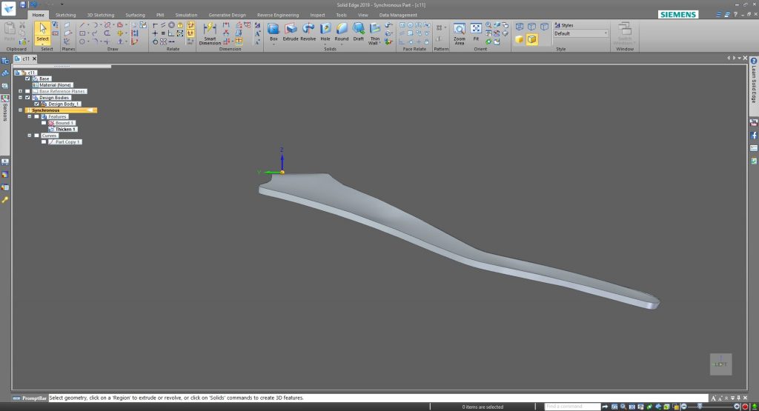
Task: Toggle the Bound 1 checkbox
Action: 44,123
